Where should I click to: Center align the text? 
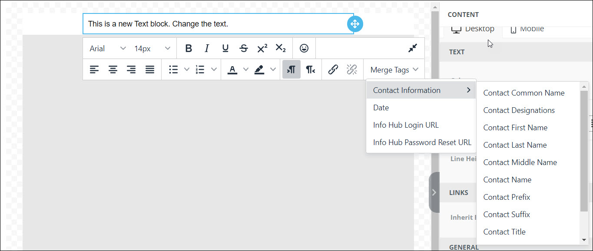pyautogui.click(x=113, y=70)
